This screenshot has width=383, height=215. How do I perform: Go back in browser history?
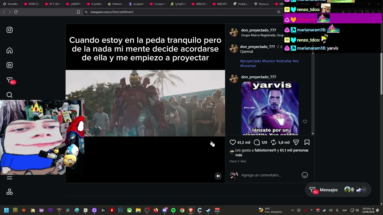tap(4, 12)
